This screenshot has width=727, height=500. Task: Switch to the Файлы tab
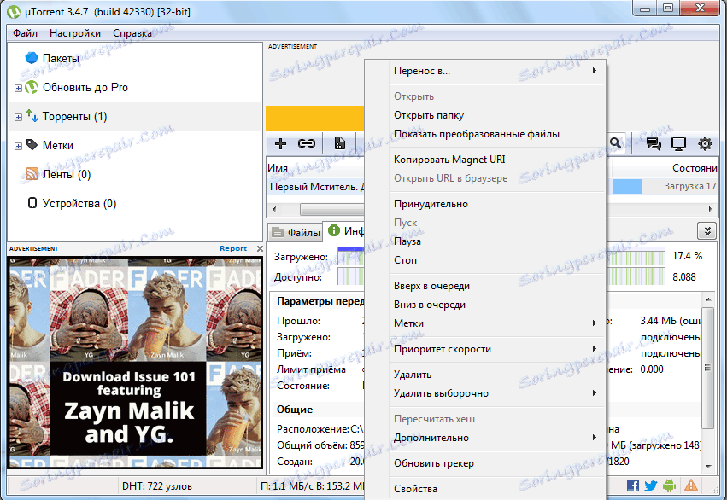point(296,232)
